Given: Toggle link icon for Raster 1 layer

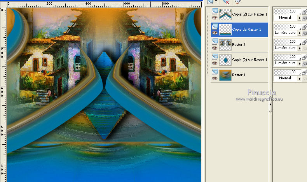Looking at the screenshot, I should [x=304, y=72].
